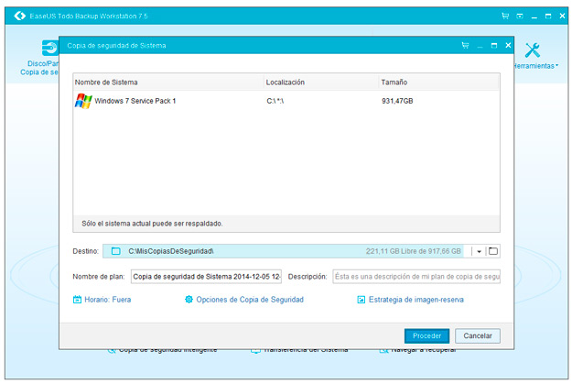Viewport: 572px width, 384px height.
Task: Click the Tamaño column header
Action: tap(439, 82)
